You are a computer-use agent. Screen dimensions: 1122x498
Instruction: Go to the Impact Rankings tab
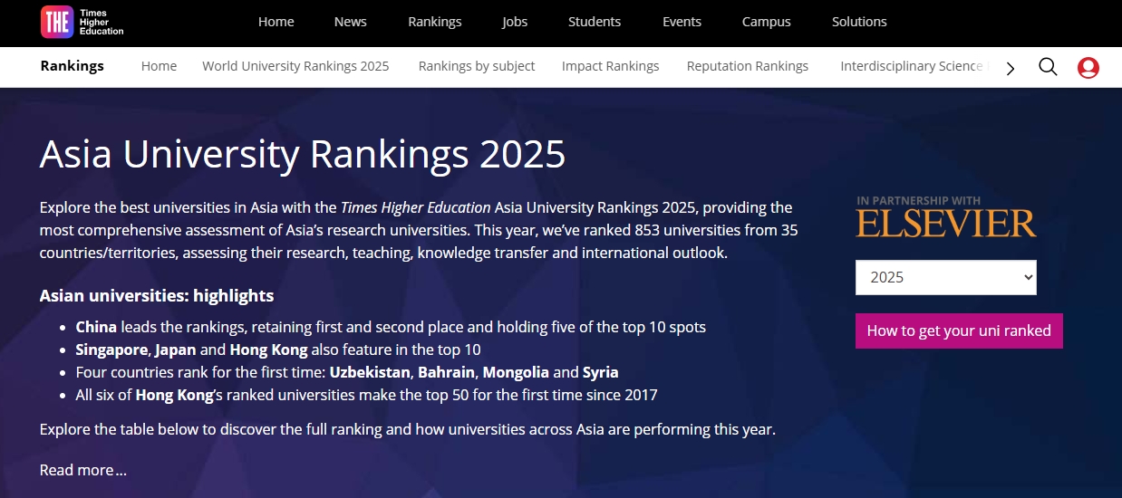click(x=610, y=66)
